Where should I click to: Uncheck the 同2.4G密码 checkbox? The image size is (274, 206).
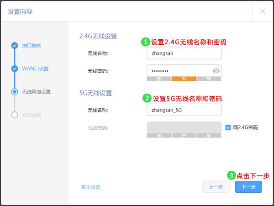pos(228,127)
